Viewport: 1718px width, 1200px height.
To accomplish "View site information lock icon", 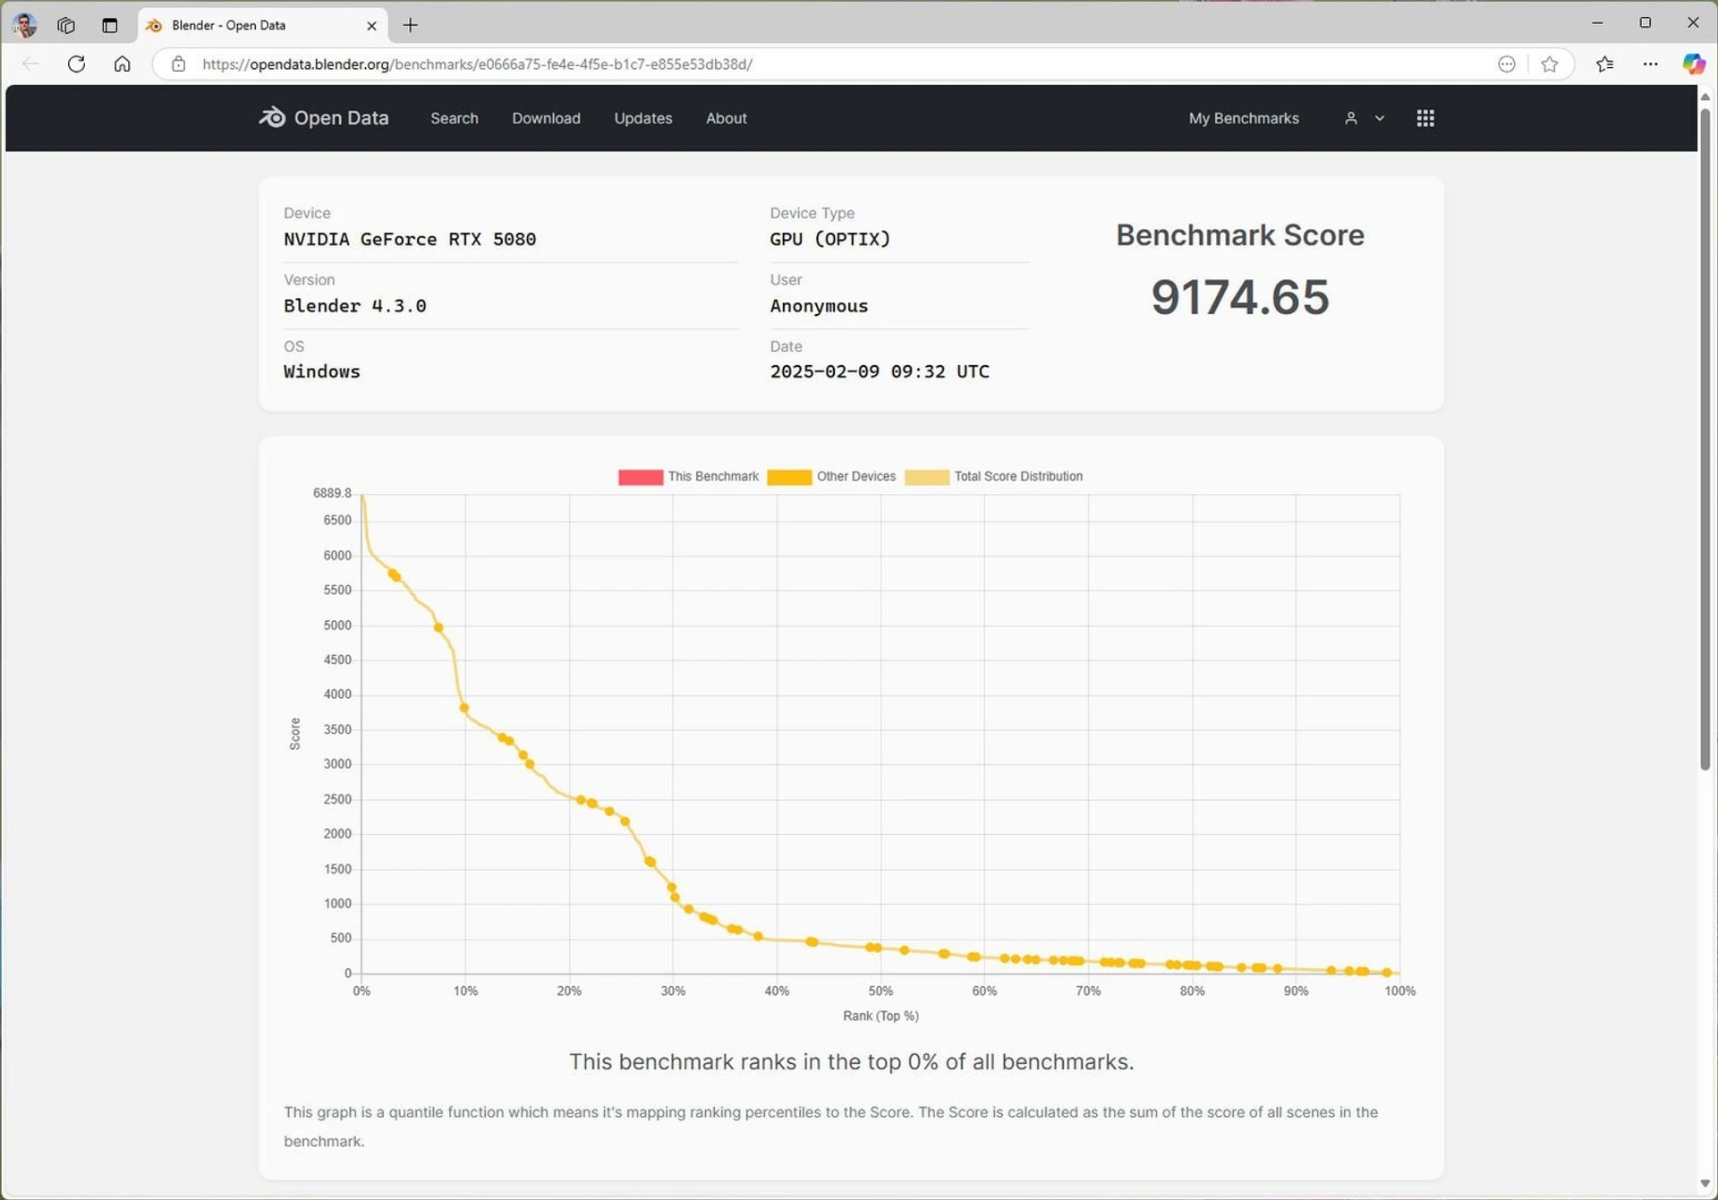I will pyautogui.click(x=178, y=64).
